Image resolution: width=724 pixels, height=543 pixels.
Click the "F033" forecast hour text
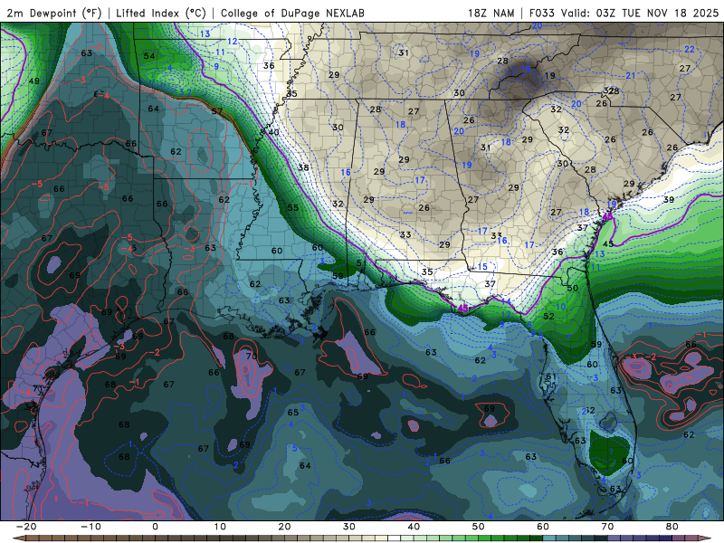541,13
